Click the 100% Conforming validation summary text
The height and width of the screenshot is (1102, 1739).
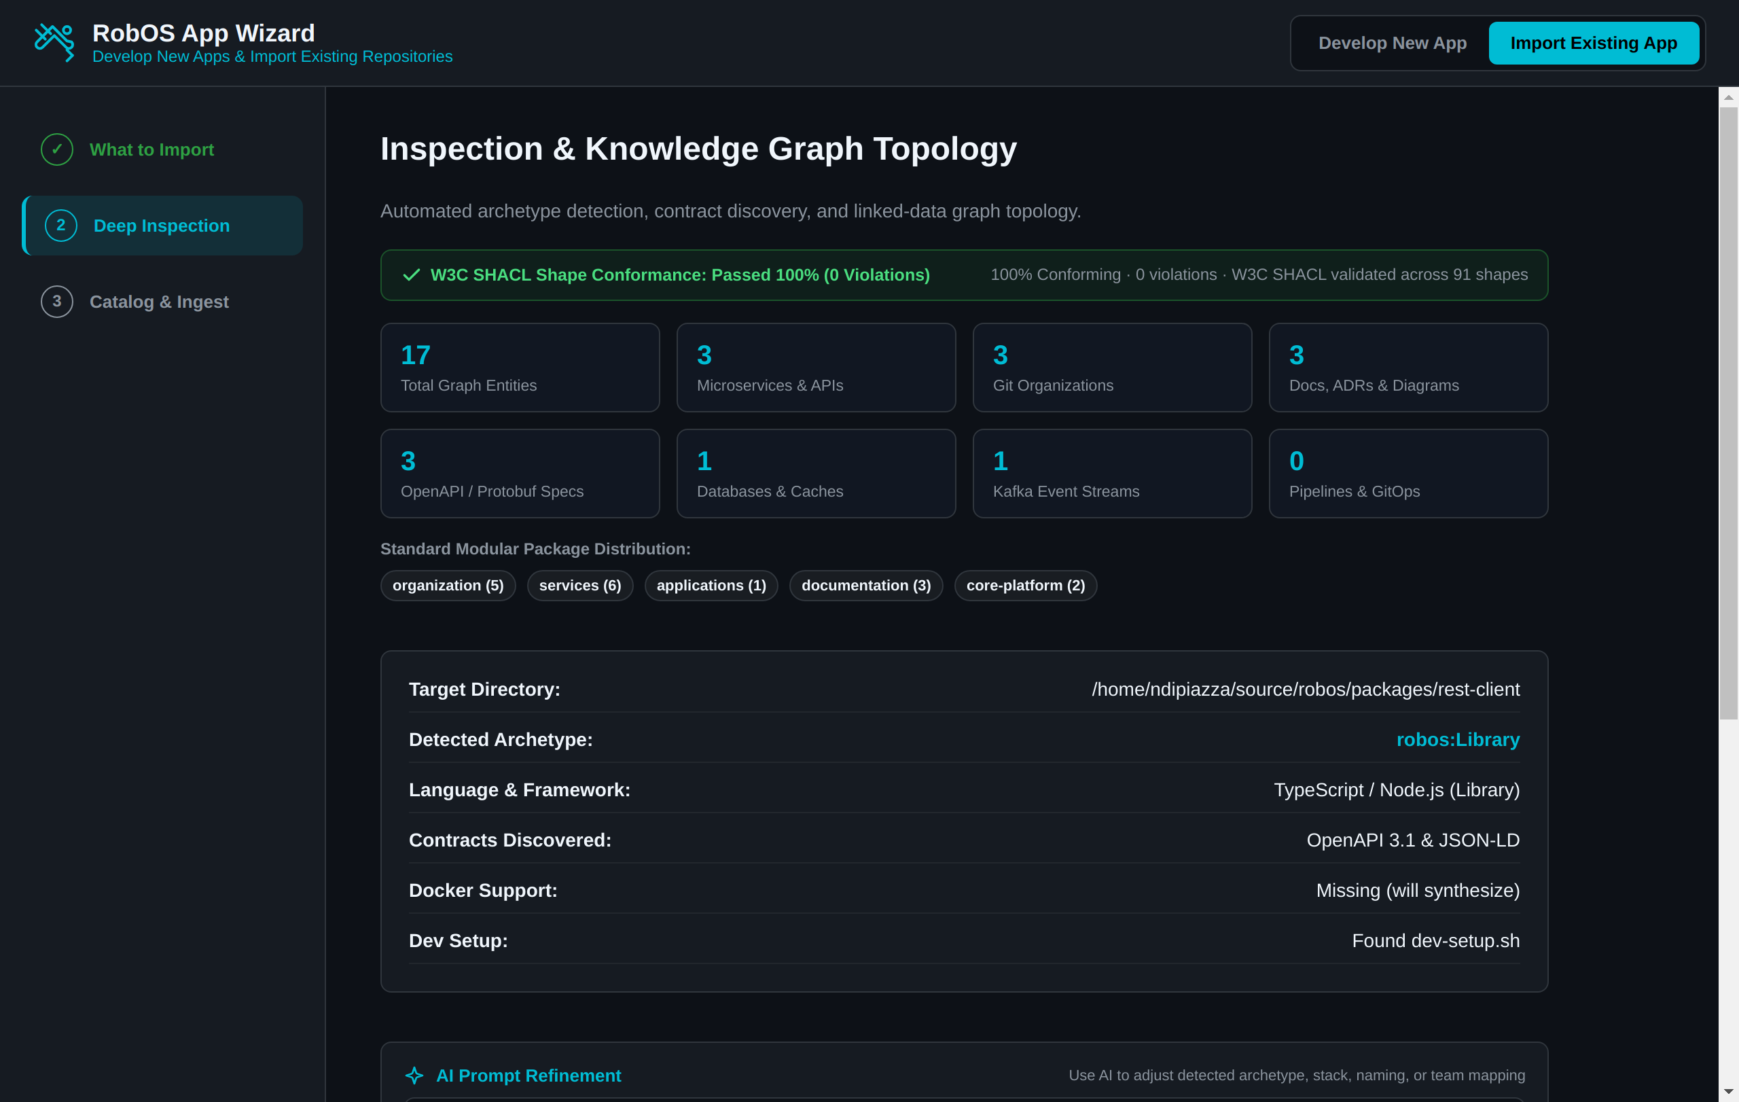pos(1259,275)
